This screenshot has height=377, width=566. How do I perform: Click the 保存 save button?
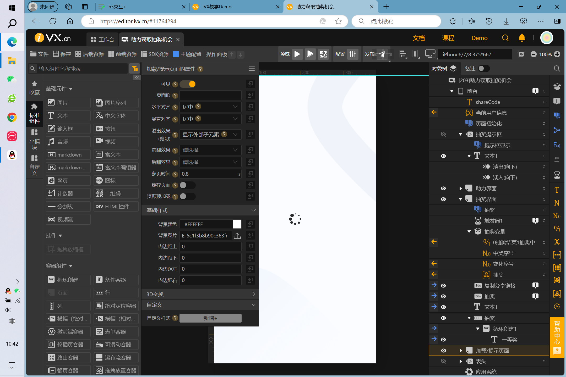coord(62,54)
